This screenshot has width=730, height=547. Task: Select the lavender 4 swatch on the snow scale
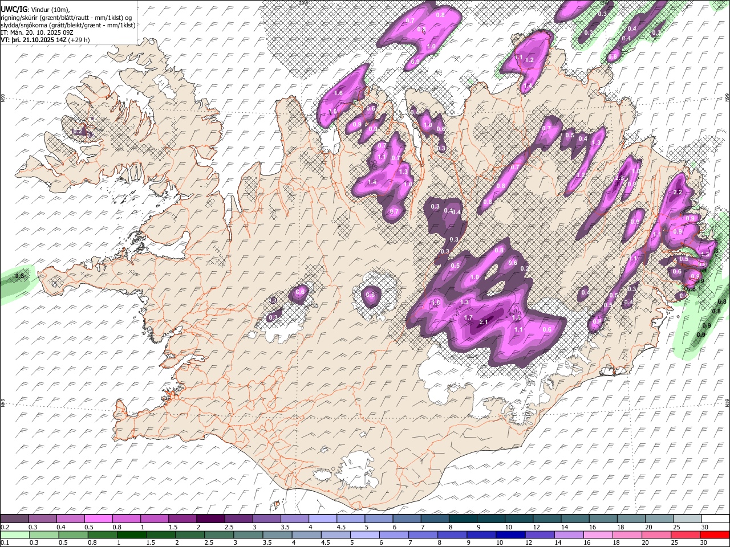click(322, 519)
